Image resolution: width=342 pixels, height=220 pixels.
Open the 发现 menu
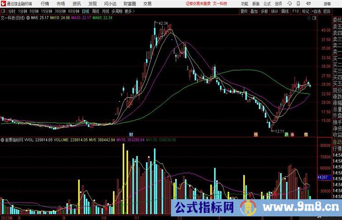(92, 4)
